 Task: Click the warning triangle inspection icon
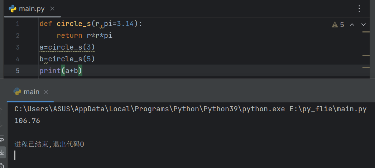335,25
